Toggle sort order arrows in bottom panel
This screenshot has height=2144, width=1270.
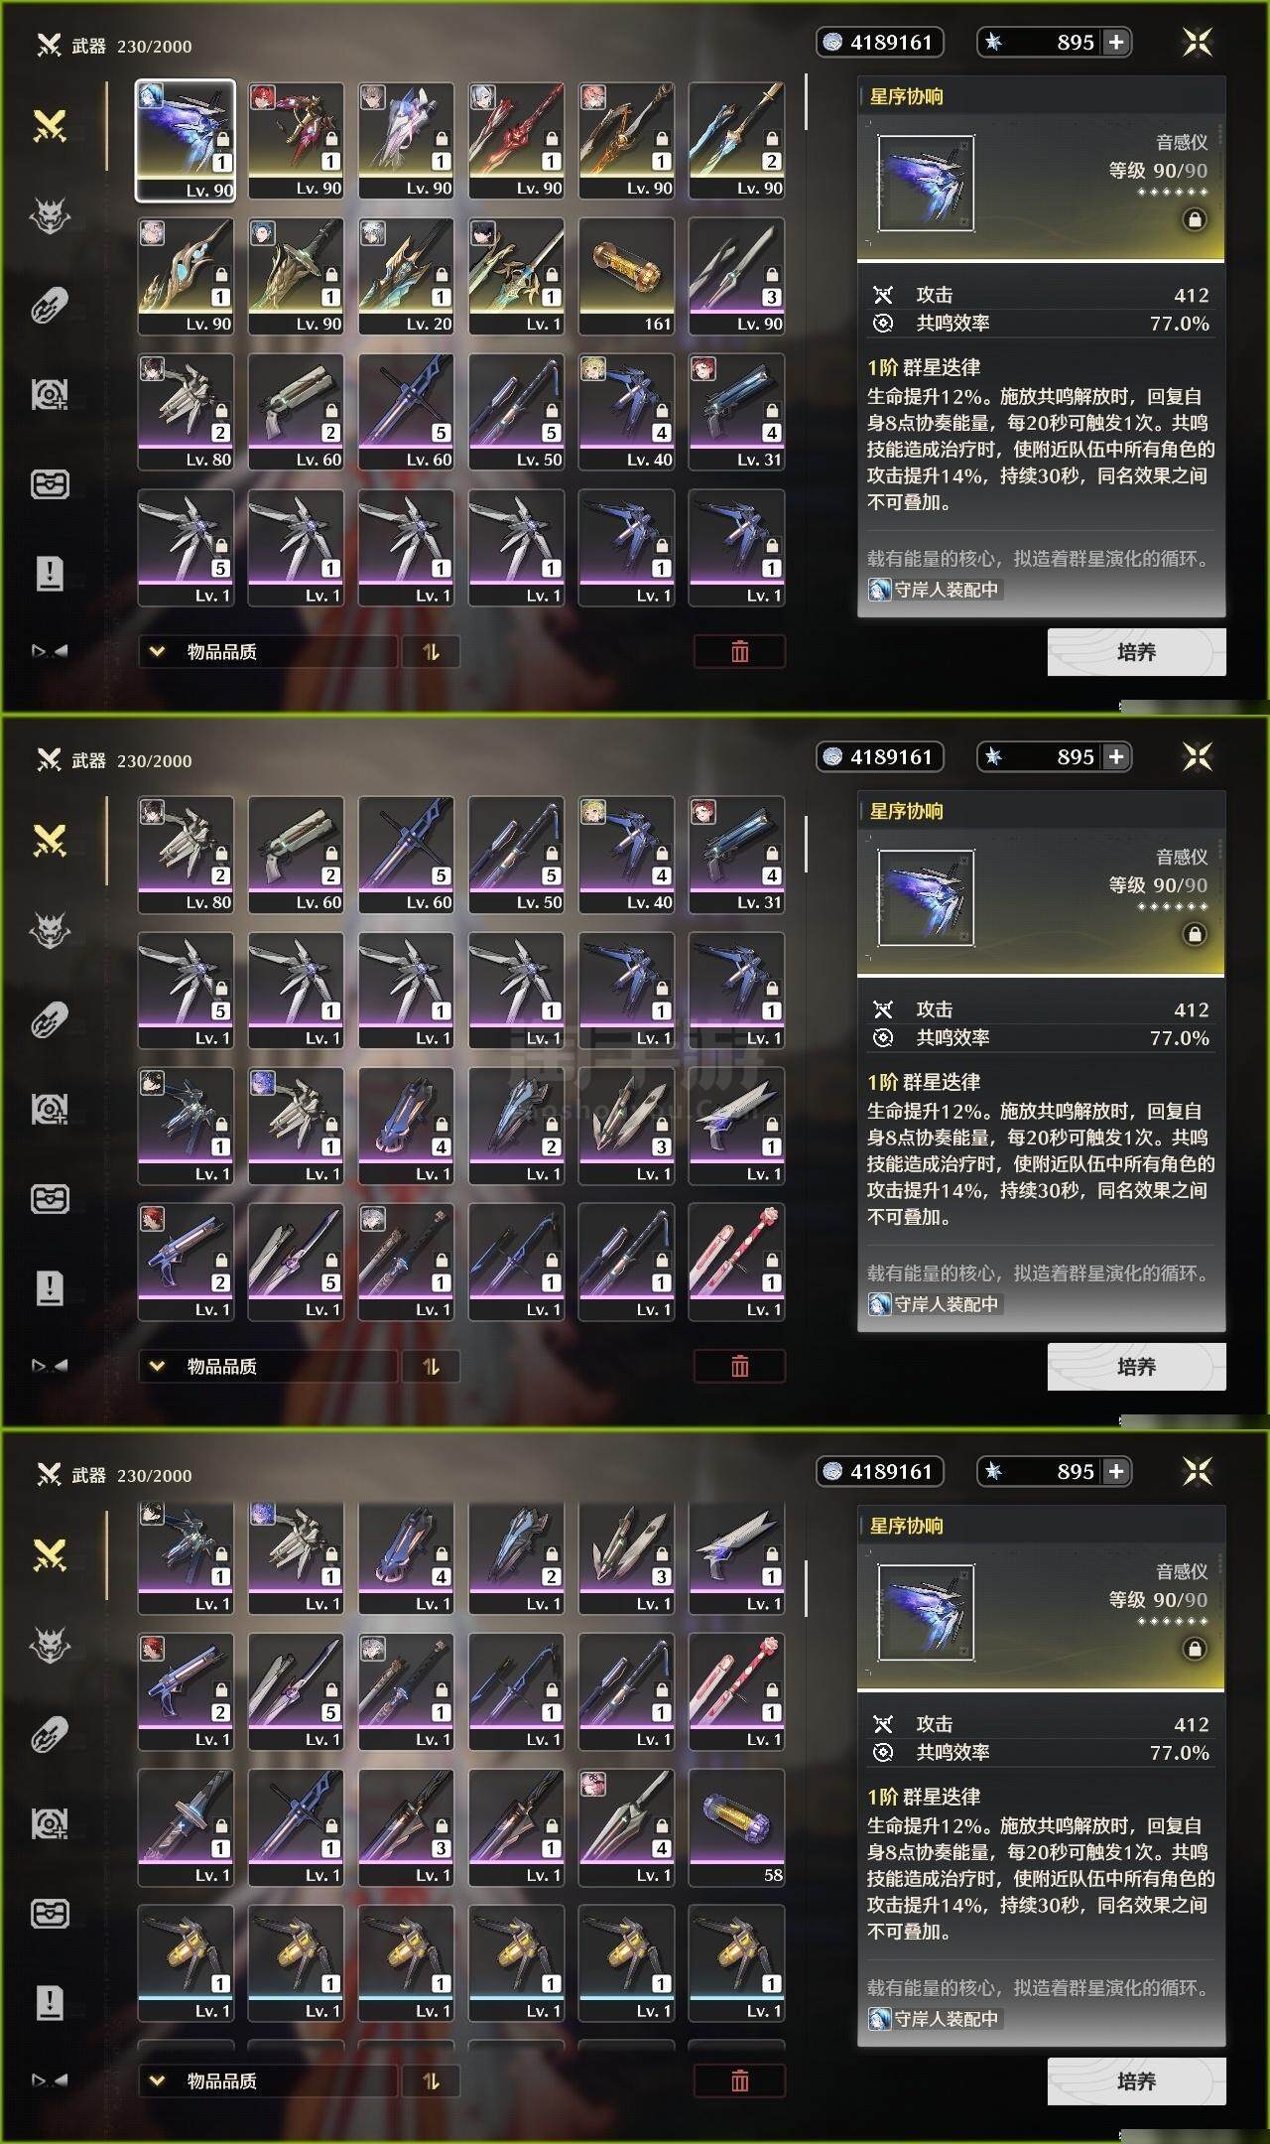pos(431,2081)
